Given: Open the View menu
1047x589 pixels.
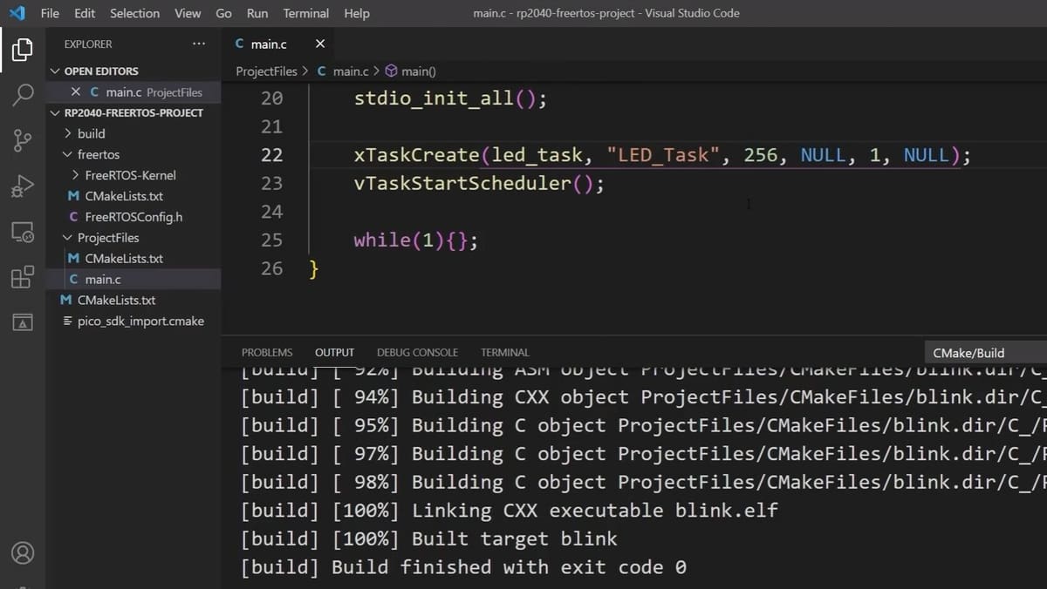Looking at the screenshot, I should coord(188,13).
